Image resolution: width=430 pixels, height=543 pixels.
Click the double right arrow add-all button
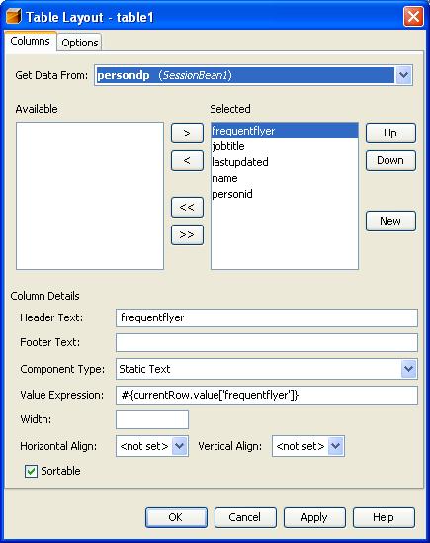(x=187, y=234)
